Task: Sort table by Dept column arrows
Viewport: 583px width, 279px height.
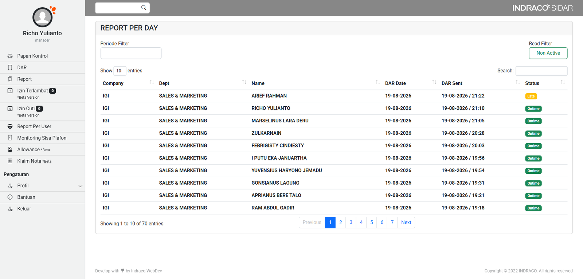Action: (x=244, y=82)
